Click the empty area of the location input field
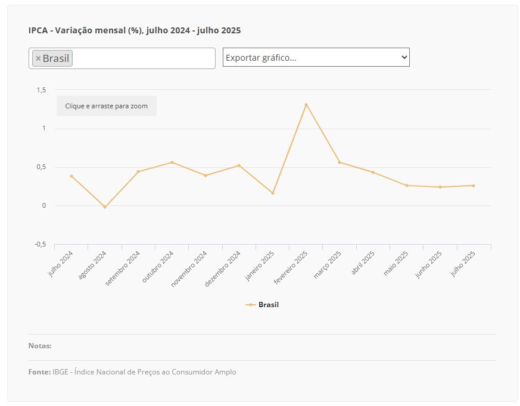Image resolution: width=520 pixels, height=406 pixels. tap(143, 58)
